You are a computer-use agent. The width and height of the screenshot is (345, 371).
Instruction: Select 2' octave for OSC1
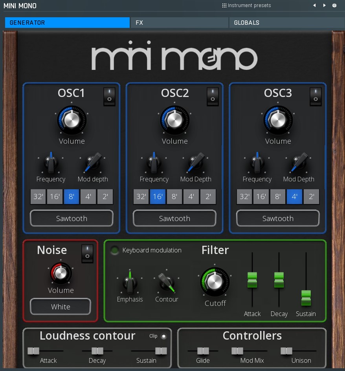point(105,197)
